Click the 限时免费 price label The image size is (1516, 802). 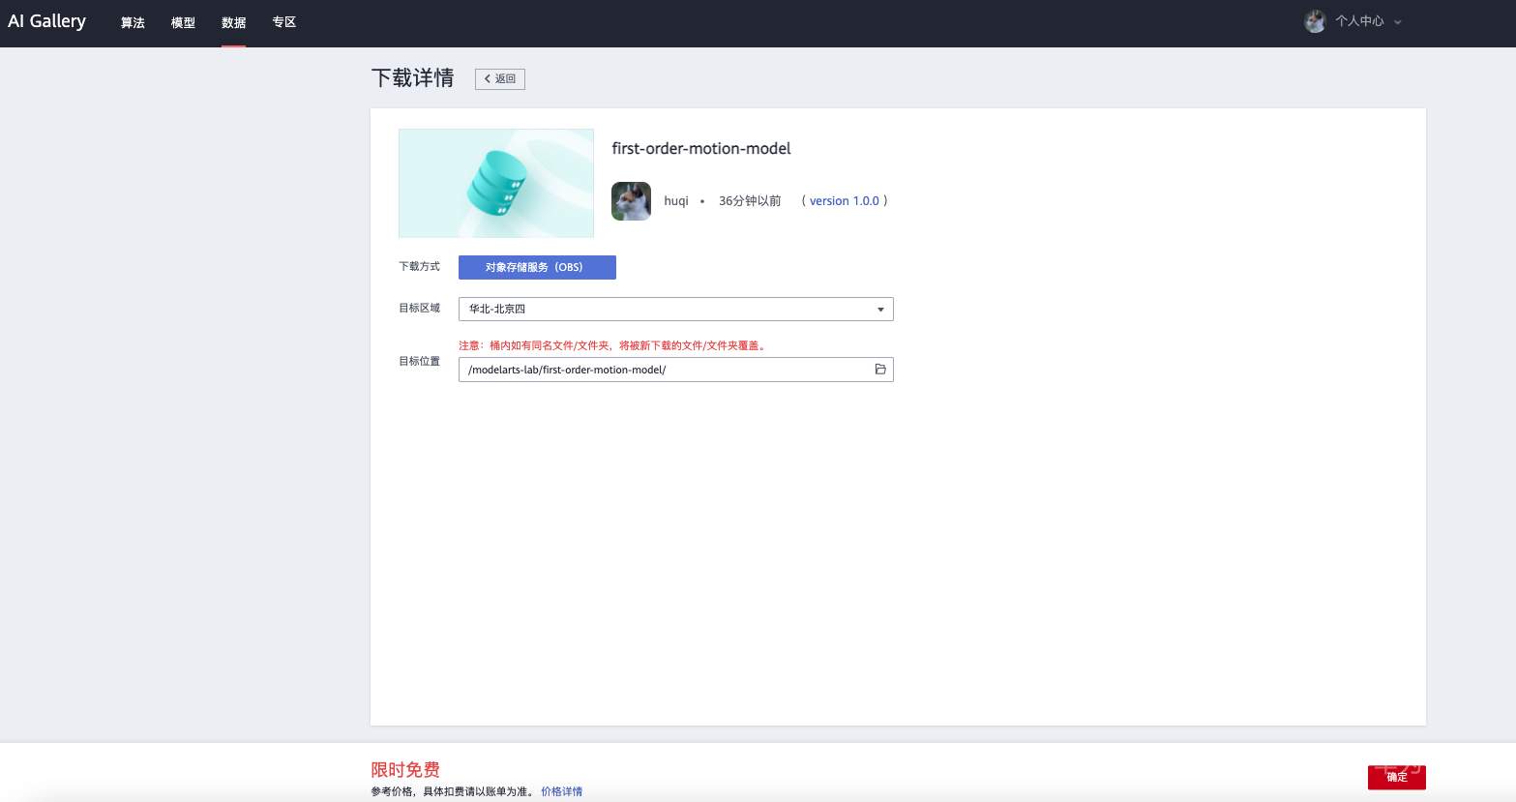click(x=405, y=769)
